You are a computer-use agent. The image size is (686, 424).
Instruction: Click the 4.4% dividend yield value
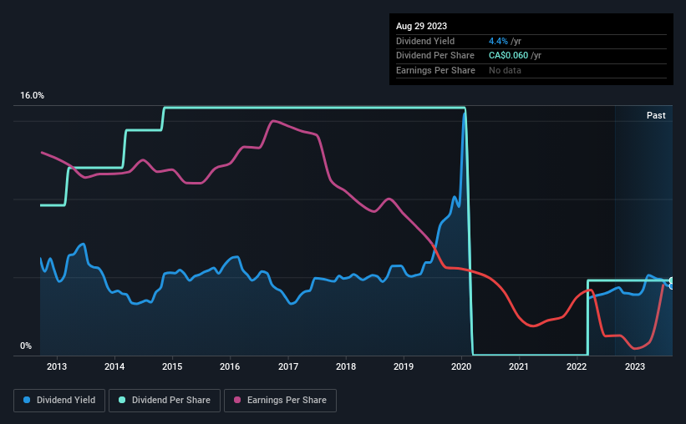tap(498, 41)
